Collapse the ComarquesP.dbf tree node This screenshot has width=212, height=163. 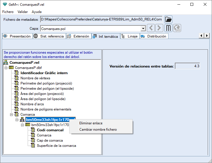(6, 68)
